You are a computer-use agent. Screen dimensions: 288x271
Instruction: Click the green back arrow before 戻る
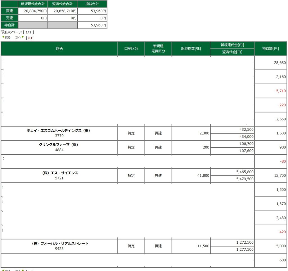[x=3, y=37]
